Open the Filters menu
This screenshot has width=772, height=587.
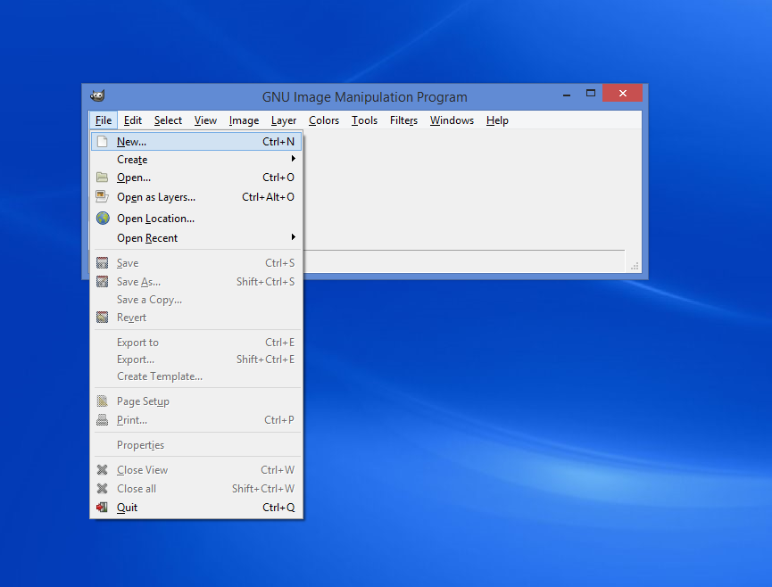pyautogui.click(x=403, y=120)
